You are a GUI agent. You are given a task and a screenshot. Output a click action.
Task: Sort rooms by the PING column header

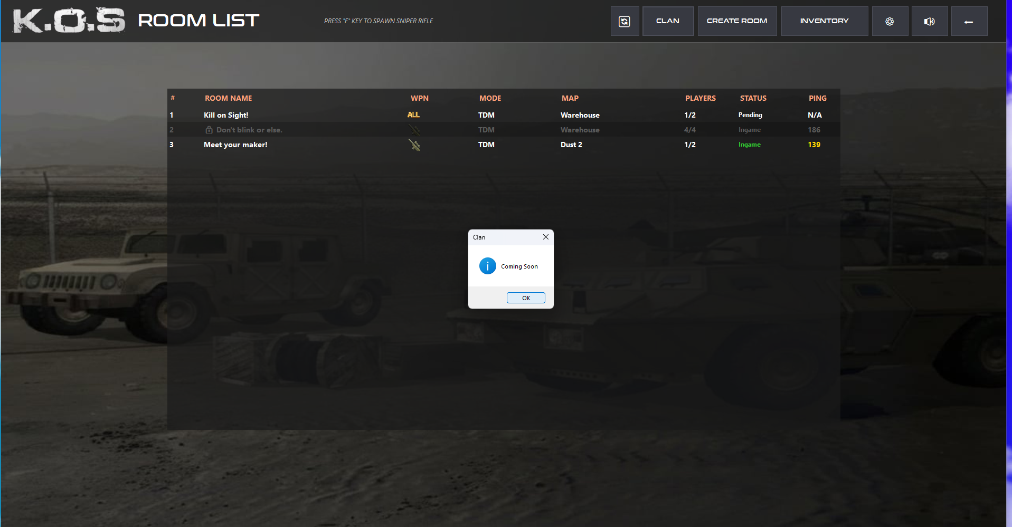(817, 98)
